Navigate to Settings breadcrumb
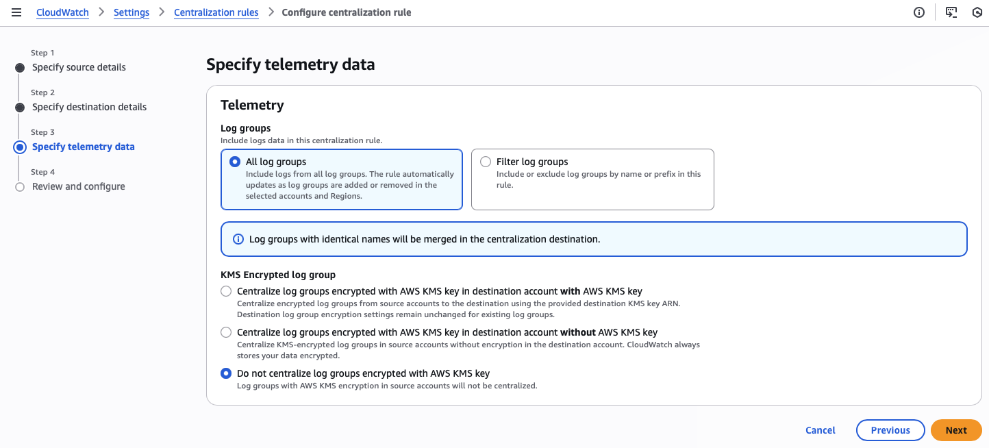Viewport: 989px width, 448px height. 132,12
